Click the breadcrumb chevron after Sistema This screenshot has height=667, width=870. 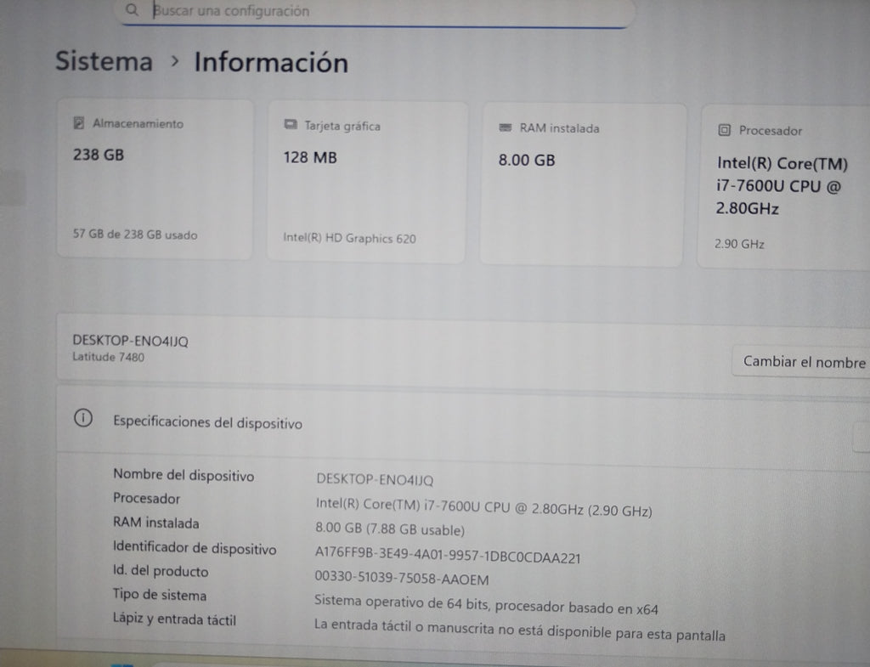click(175, 61)
